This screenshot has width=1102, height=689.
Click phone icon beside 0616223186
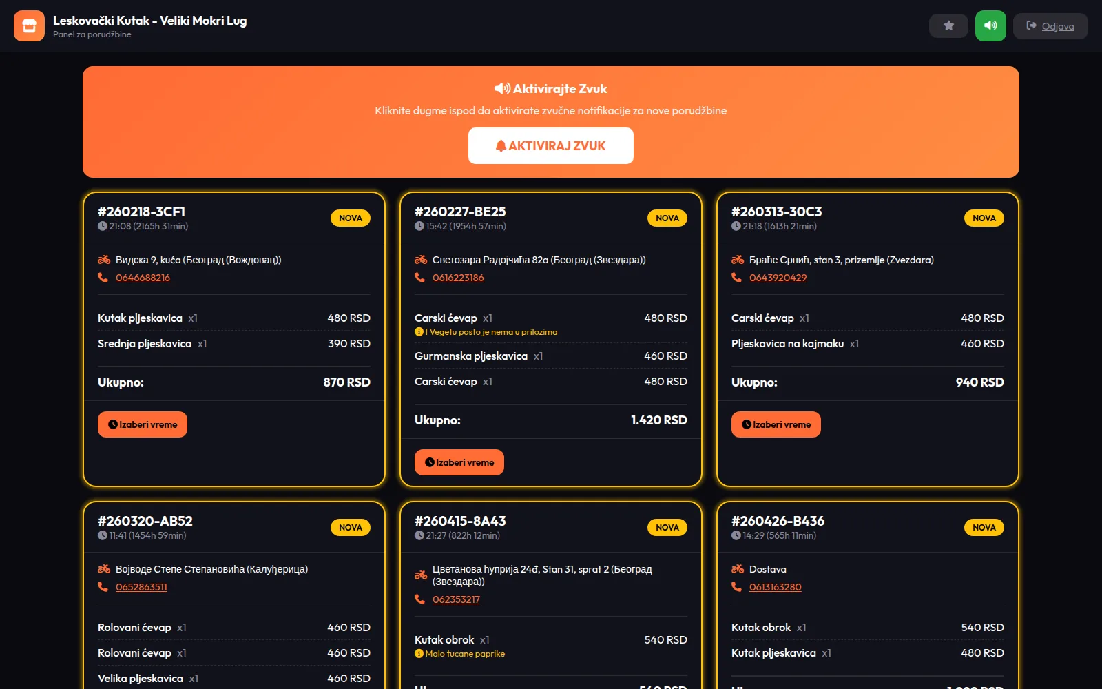419,277
